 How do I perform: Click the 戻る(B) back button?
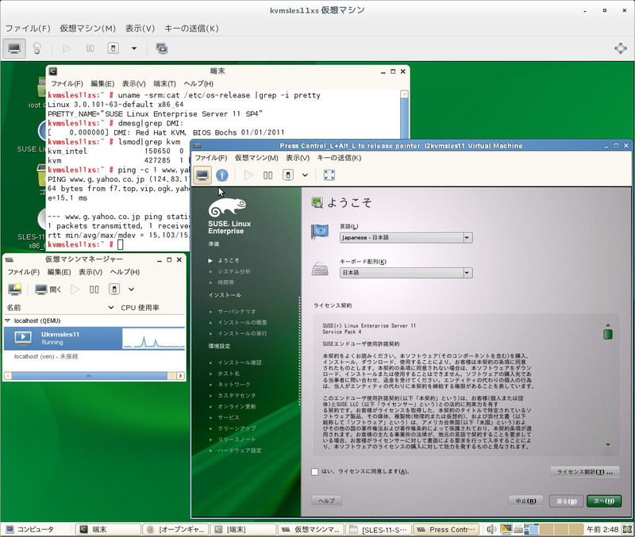pyautogui.click(x=566, y=501)
